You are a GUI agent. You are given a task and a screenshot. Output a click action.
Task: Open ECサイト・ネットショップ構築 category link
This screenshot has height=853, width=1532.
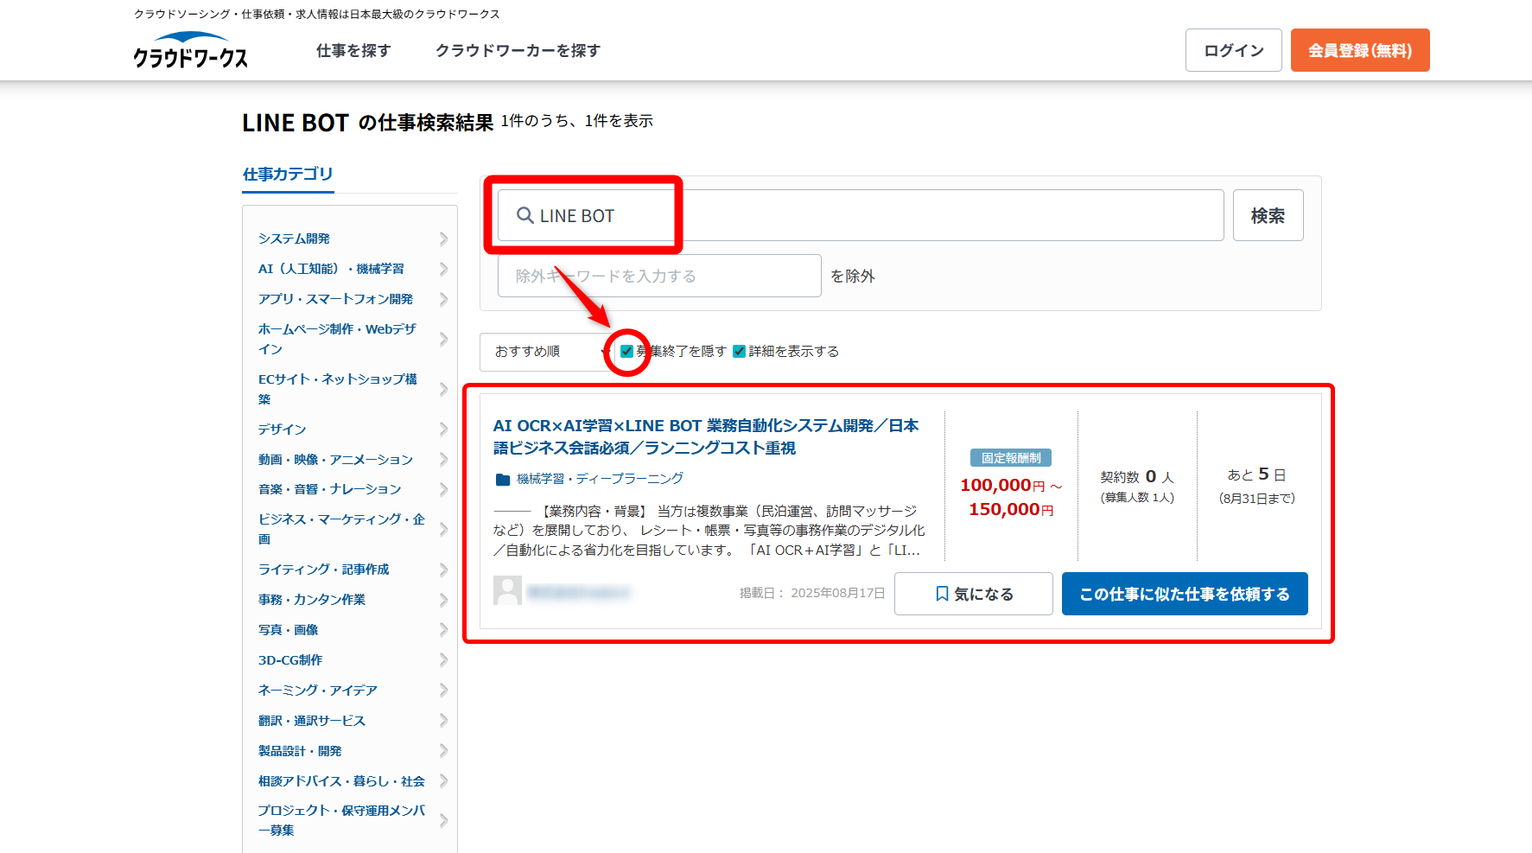pyautogui.click(x=337, y=389)
